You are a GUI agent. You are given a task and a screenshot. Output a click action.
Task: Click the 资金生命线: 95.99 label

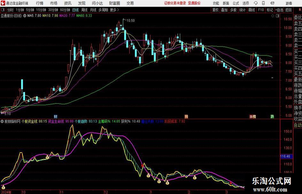pyautogui.click(x=61, y=121)
